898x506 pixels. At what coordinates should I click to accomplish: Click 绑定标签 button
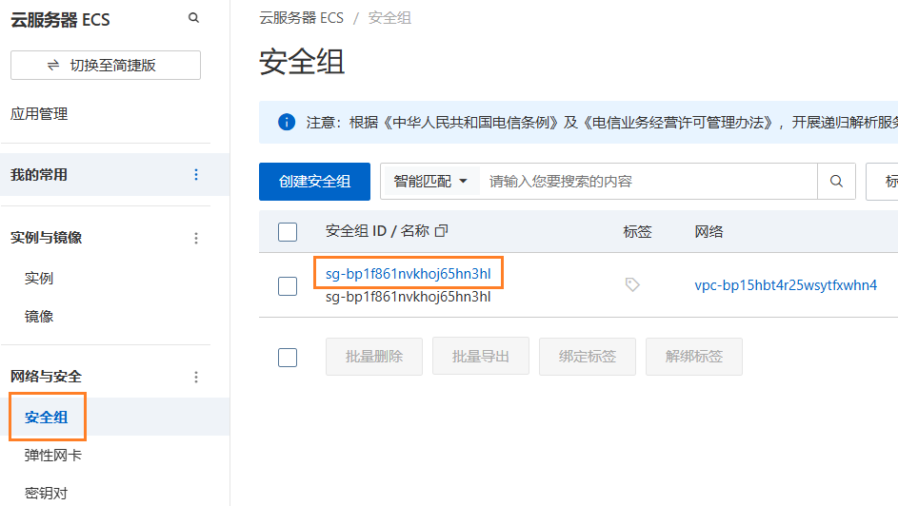click(x=587, y=357)
